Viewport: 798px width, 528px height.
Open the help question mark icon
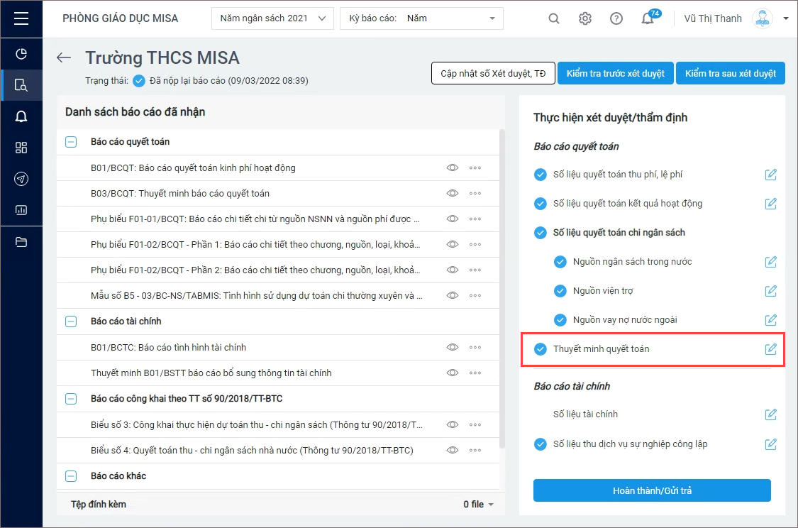coord(616,19)
